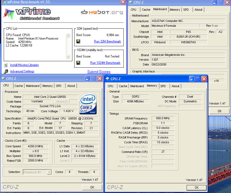Open Mainboard tab in Memory window

coord(137,86)
